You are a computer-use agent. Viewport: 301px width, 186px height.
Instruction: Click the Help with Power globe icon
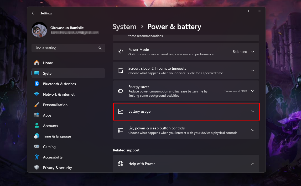(121, 164)
